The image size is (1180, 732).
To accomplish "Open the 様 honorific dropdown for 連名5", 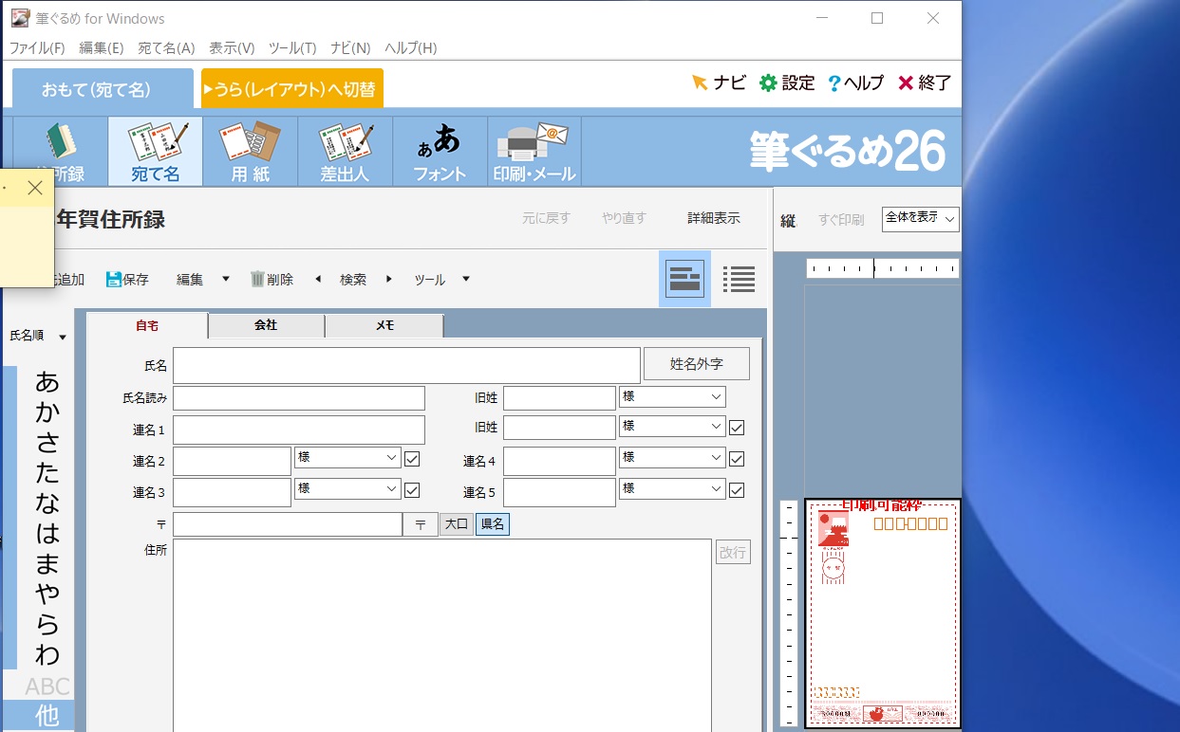I will 672,489.
